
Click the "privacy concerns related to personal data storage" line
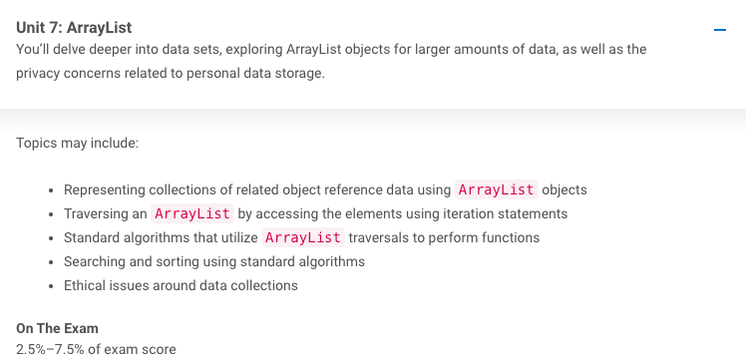click(171, 74)
